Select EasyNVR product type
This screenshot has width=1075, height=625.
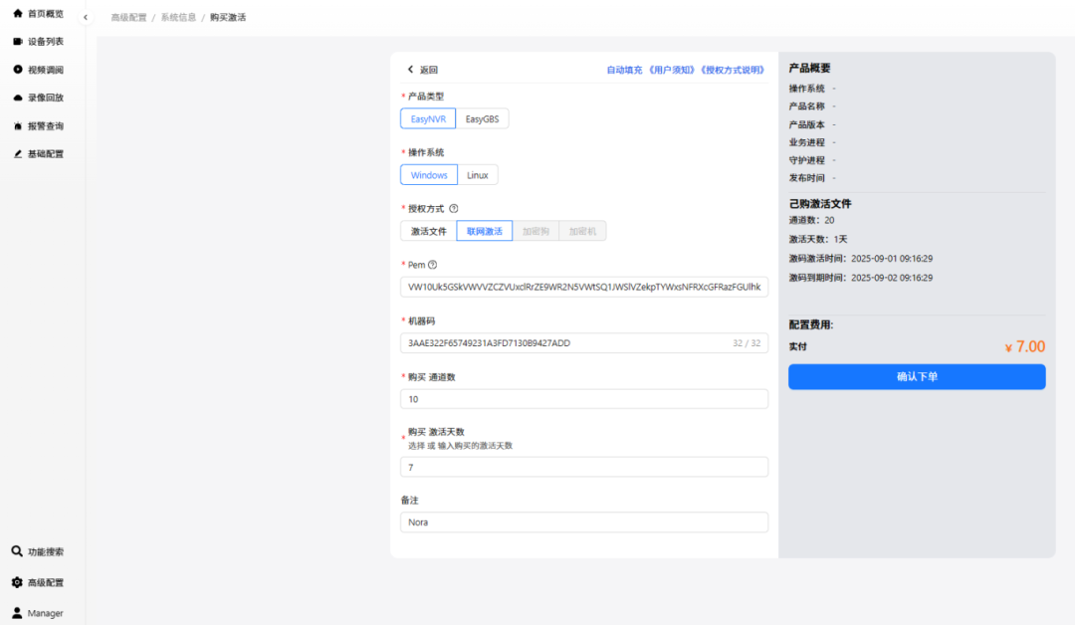click(428, 118)
